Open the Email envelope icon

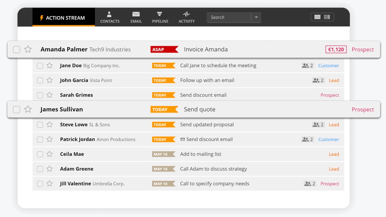point(136,15)
